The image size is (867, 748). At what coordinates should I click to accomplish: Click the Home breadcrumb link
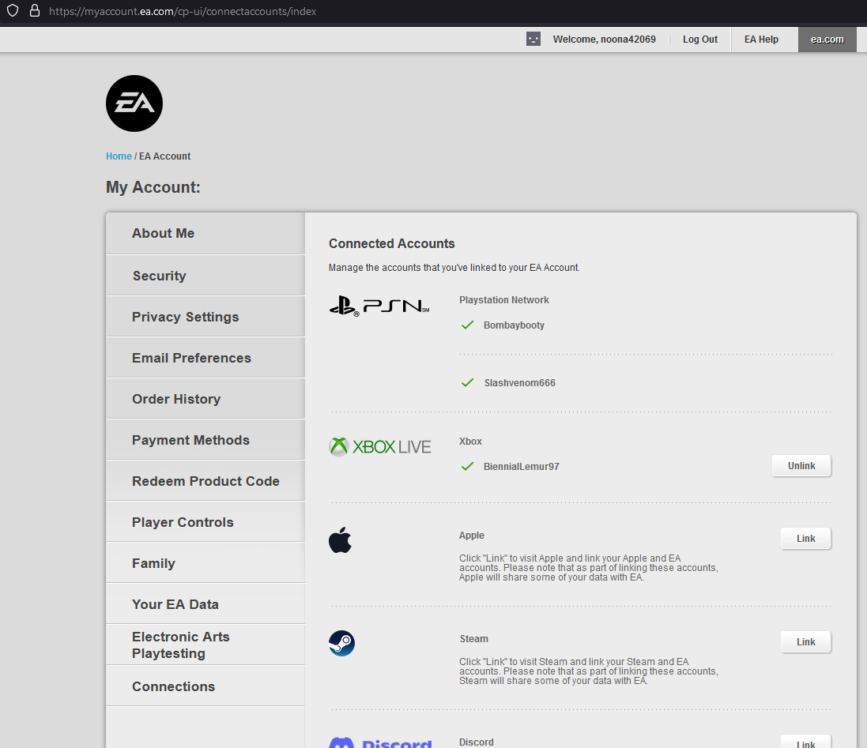point(119,156)
